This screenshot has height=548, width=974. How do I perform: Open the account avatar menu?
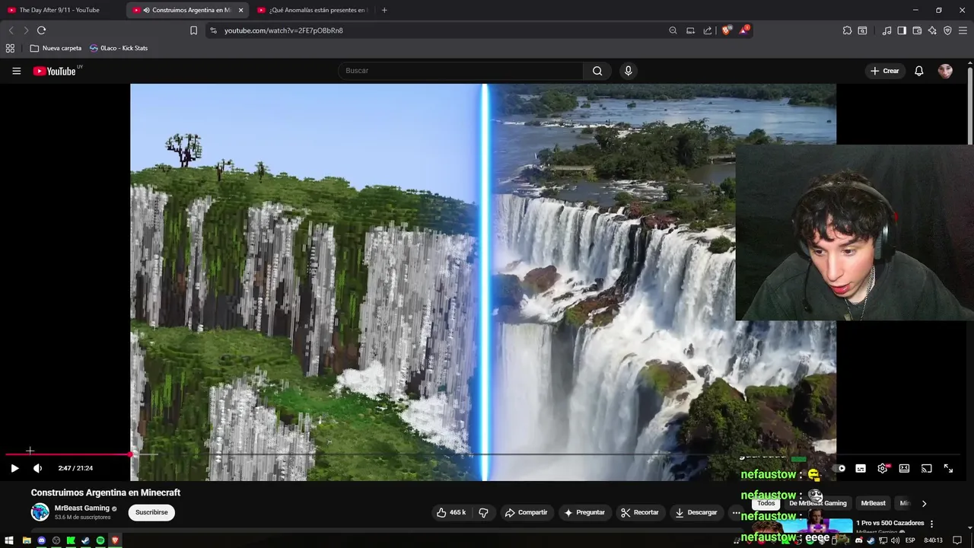(x=945, y=71)
